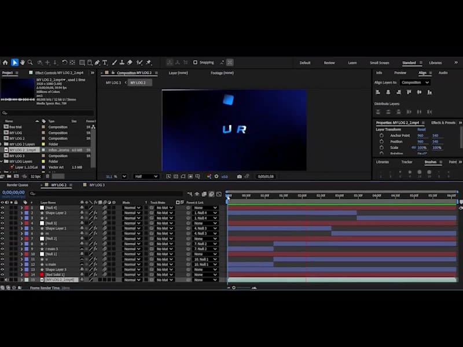463x347 pixels.
Task: Open Render Queue tab
Action: [x=17, y=185]
